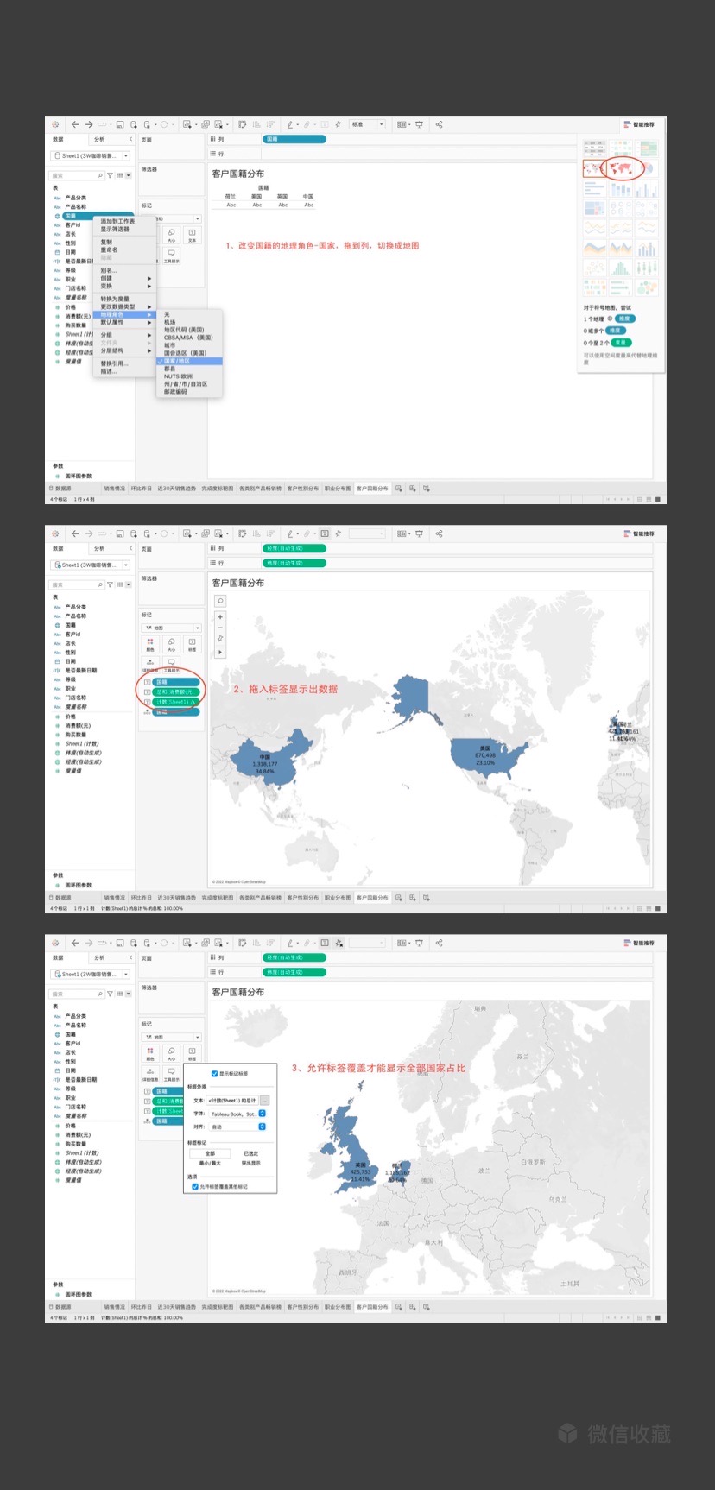This screenshot has width=715, height=1490.
Task: Select 最小/最大 under 标签标记
Action: point(210,1163)
